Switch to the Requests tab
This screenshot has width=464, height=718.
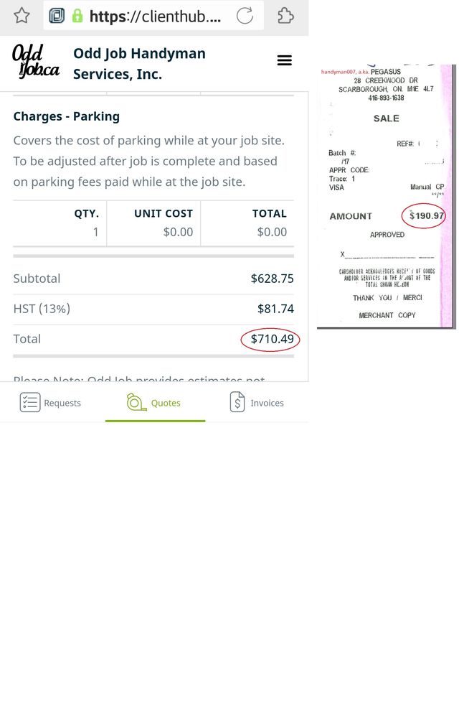coord(50,403)
